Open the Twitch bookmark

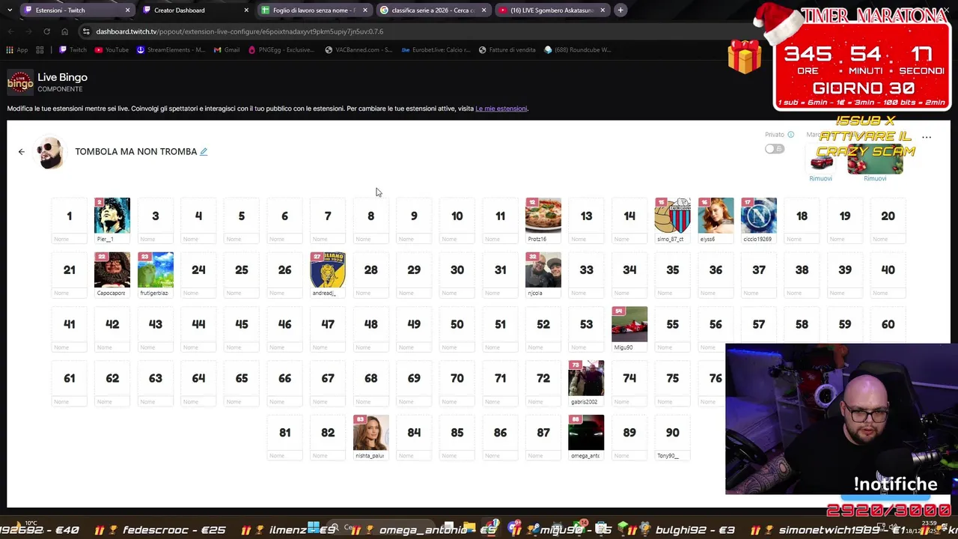click(73, 49)
